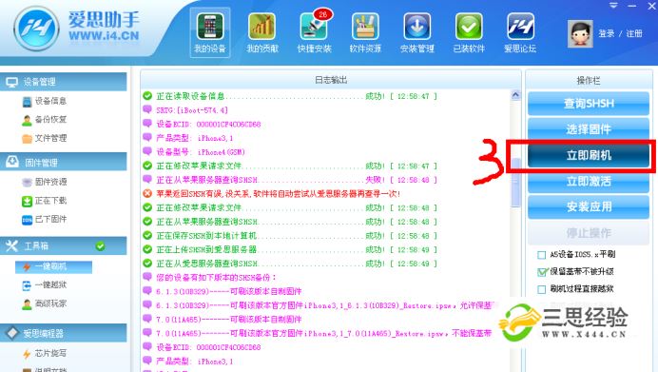This screenshot has height=372, width=658.
Task: Collapse the 设备管理 sidebar section
Action: pos(64,82)
